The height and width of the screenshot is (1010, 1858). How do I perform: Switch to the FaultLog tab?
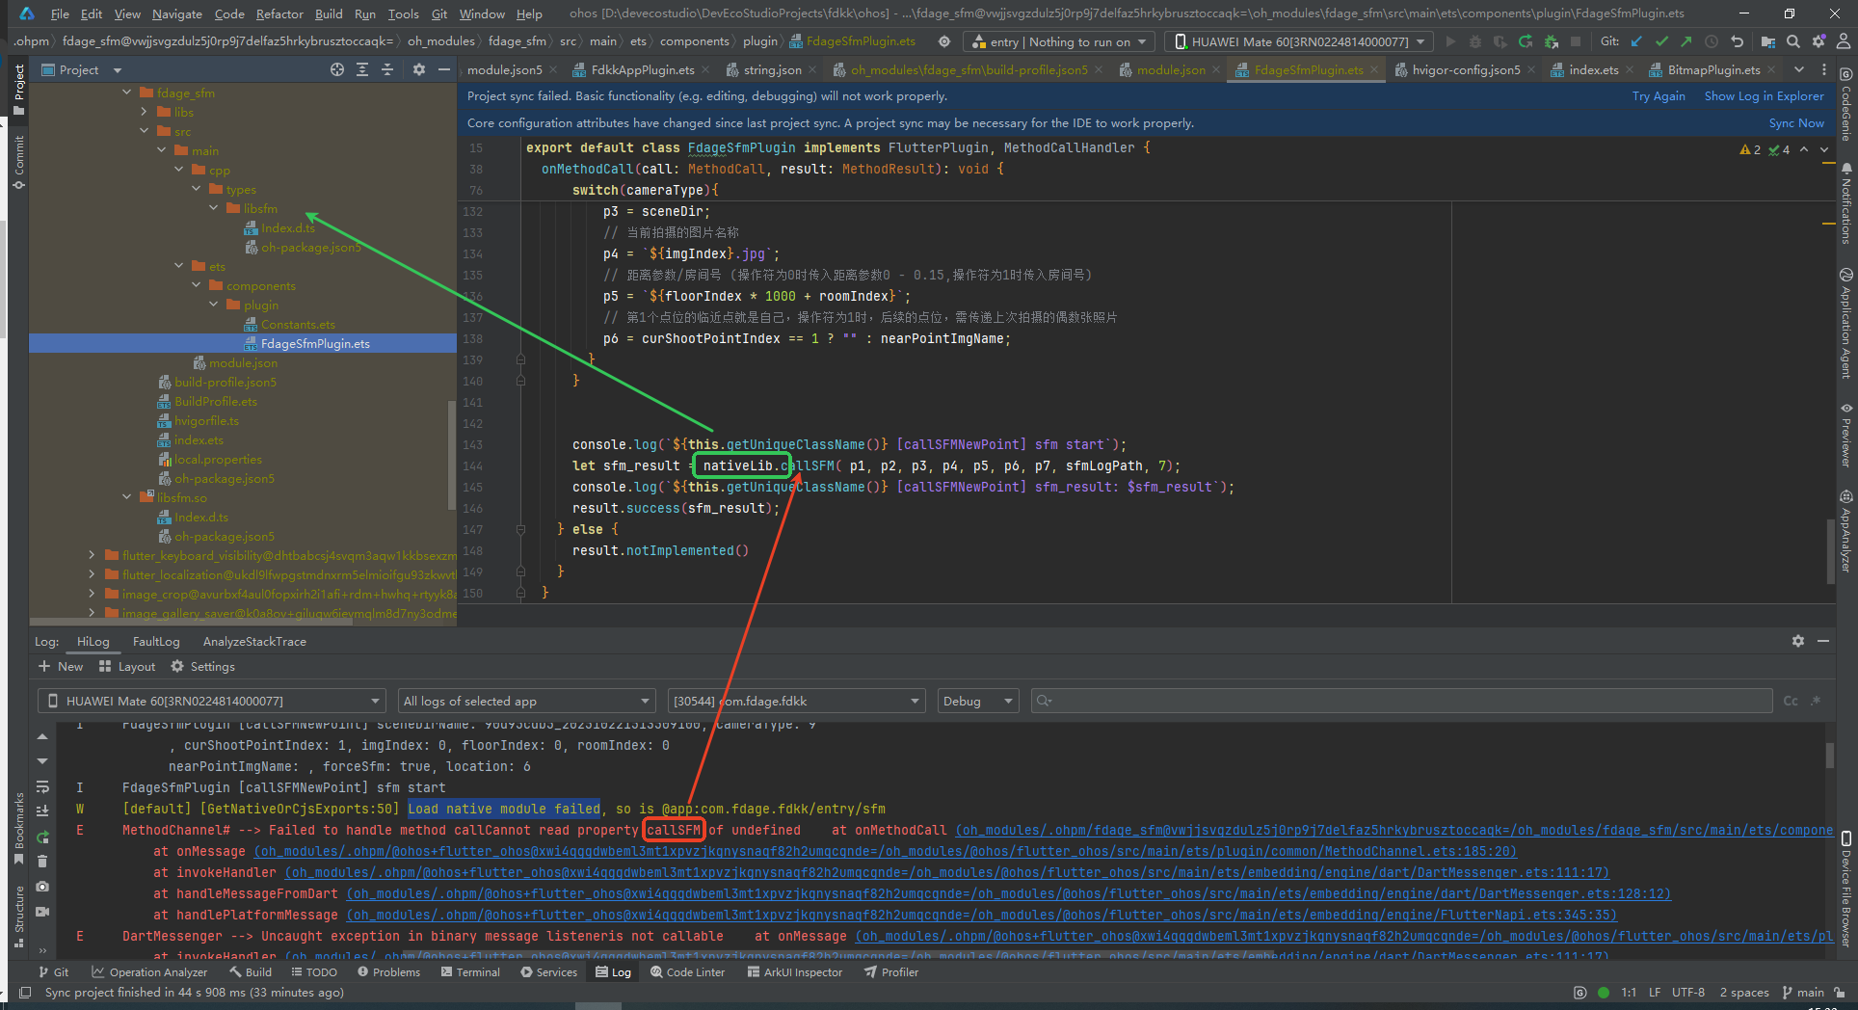point(156,641)
